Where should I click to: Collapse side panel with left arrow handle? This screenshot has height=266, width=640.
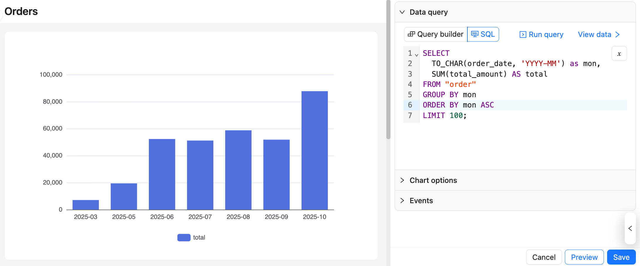[630, 228]
